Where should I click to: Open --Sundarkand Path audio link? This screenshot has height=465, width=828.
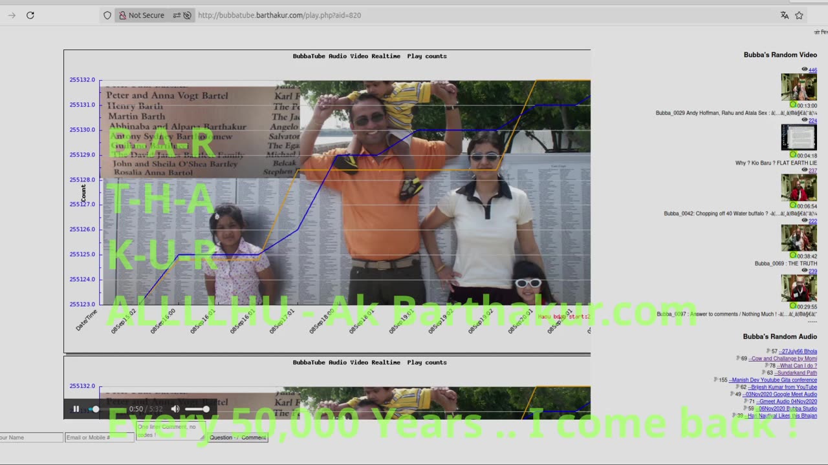click(x=796, y=373)
